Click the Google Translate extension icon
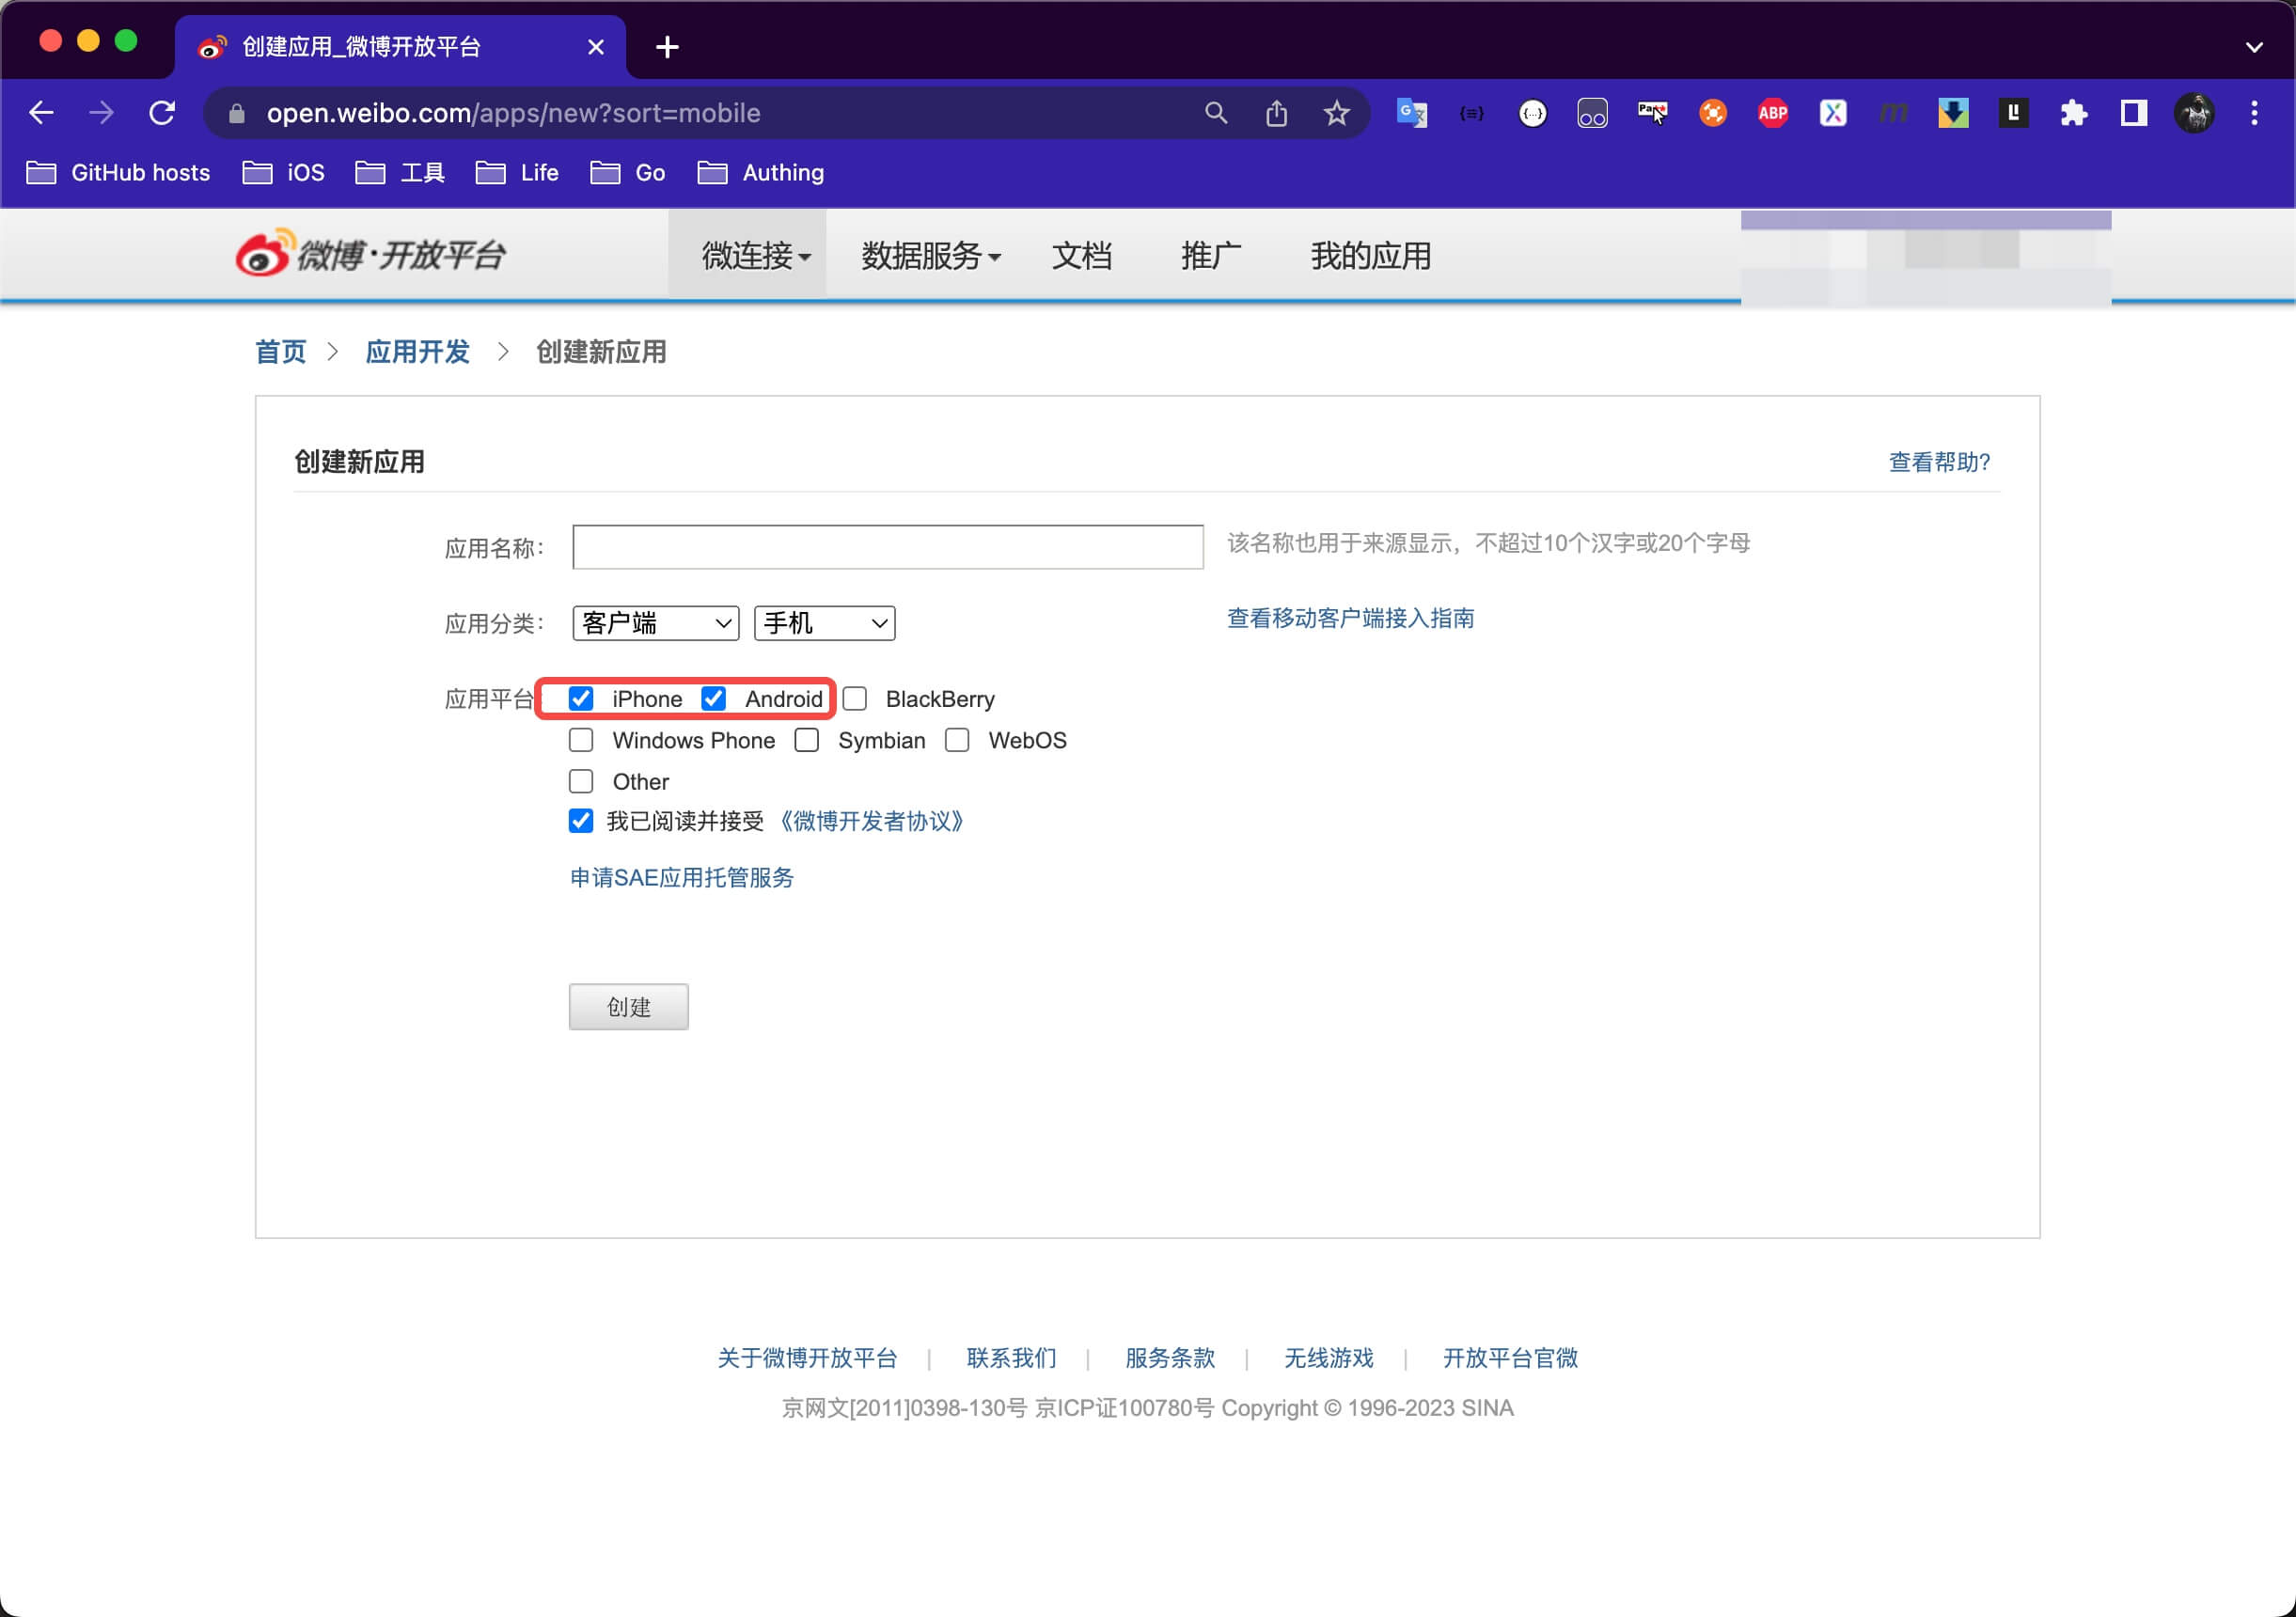Viewport: 2296px width, 1617px height. [1411, 113]
